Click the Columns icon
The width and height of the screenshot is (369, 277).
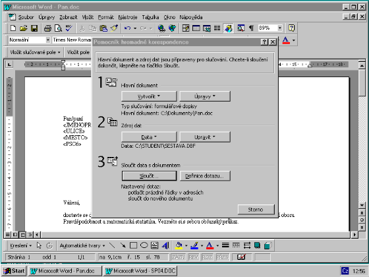[217, 28]
